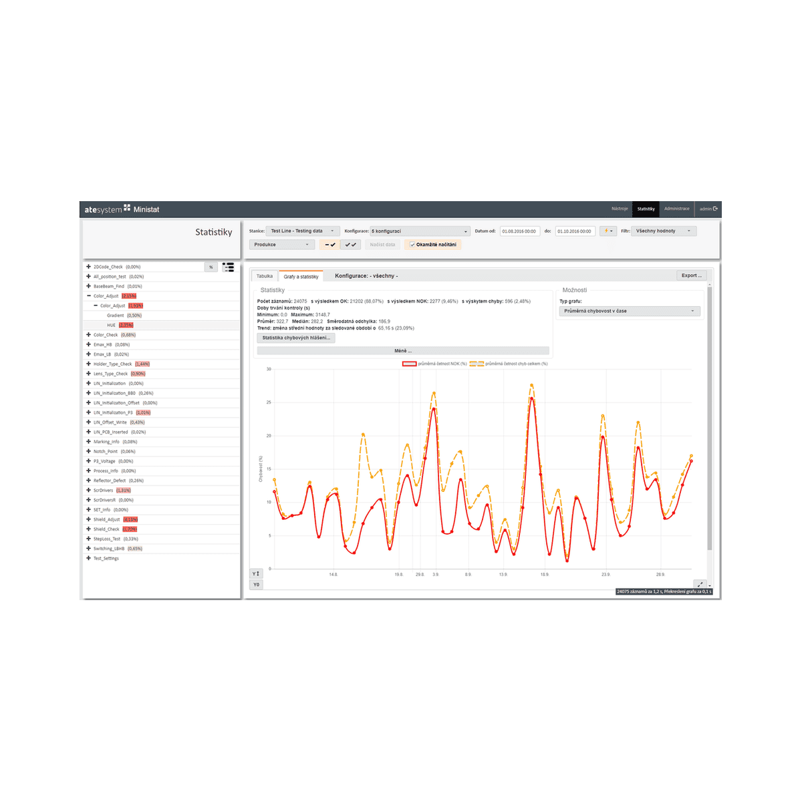Open the Konfigurace dropdown

420,231
